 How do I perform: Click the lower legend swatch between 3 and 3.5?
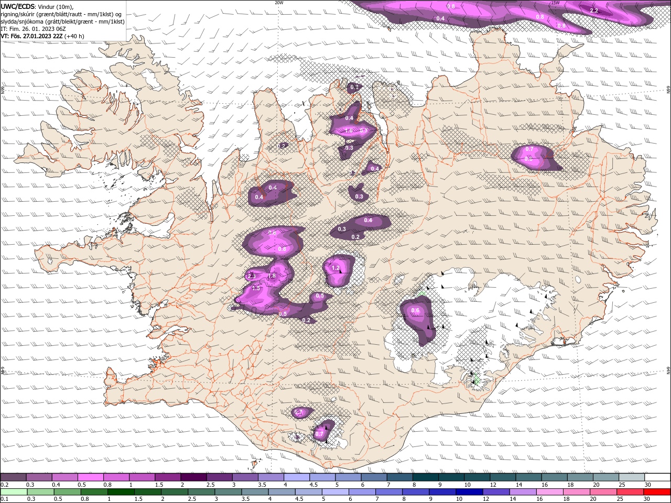[228, 492]
